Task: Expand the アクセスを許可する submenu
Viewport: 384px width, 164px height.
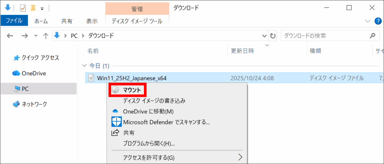Action: pyautogui.click(x=240, y=157)
